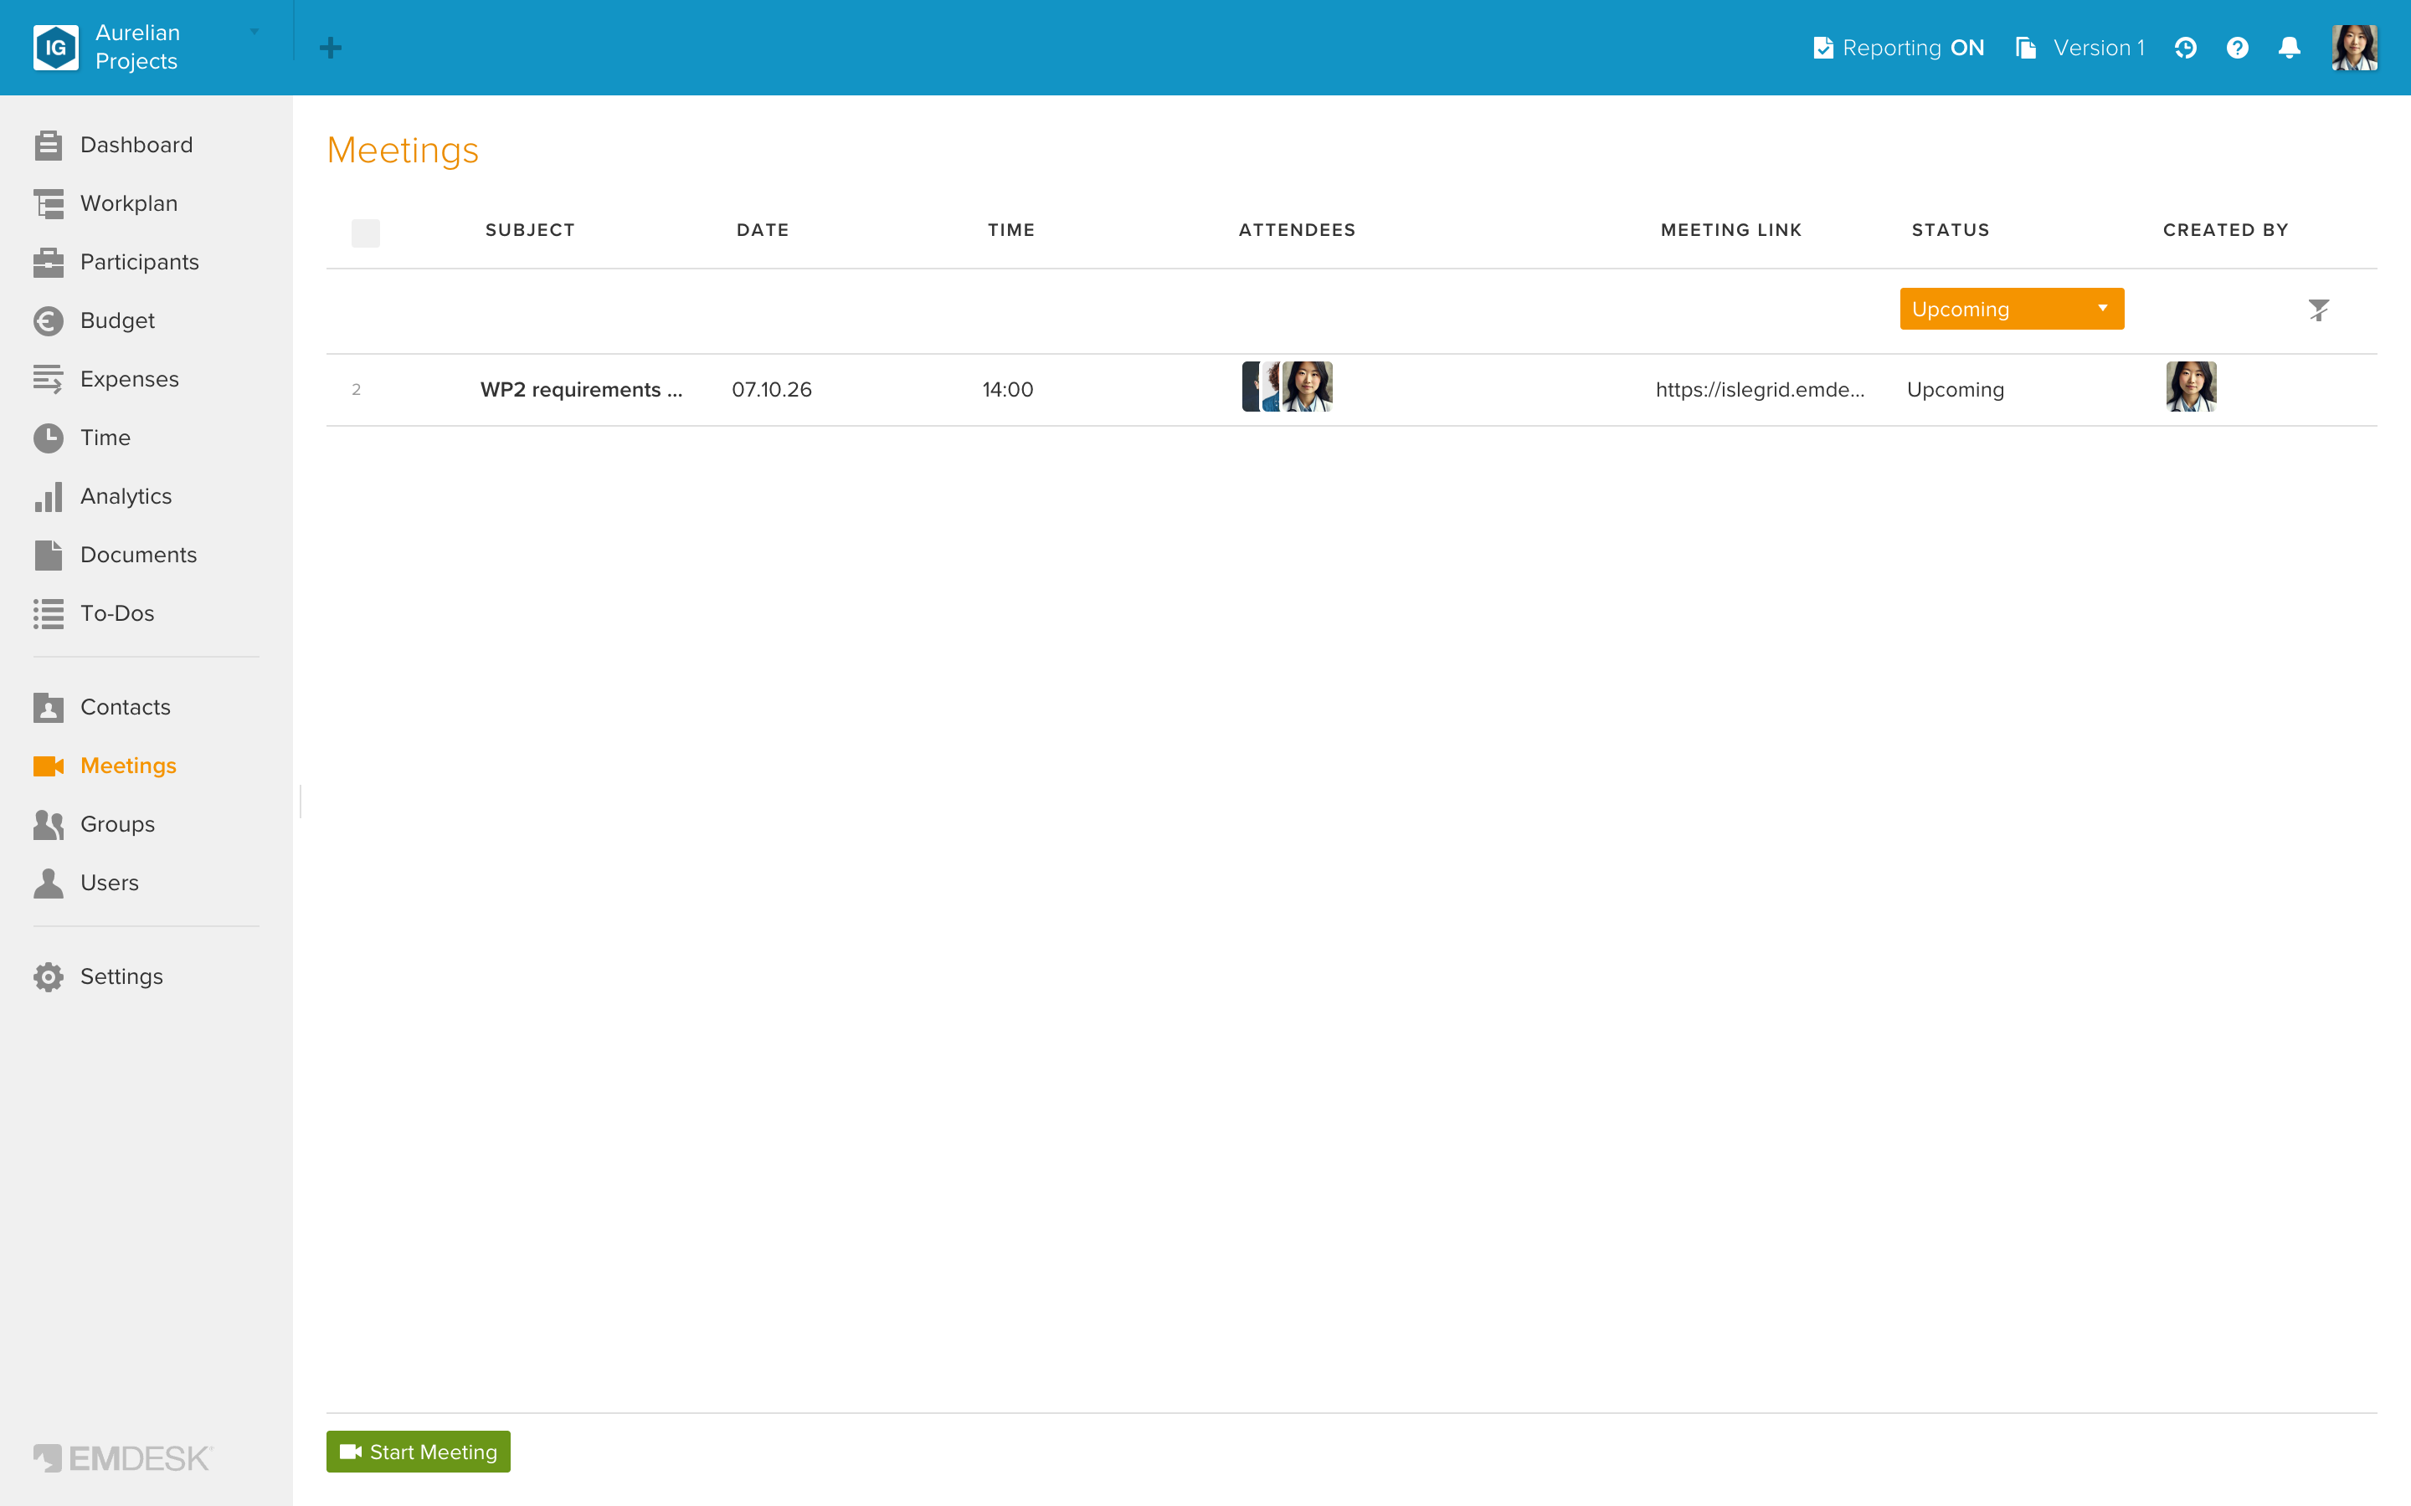The width and height of the screenshot is (2411, 1506).
Task: Open the notifications bell icon
Action: tap(2290, 48)
